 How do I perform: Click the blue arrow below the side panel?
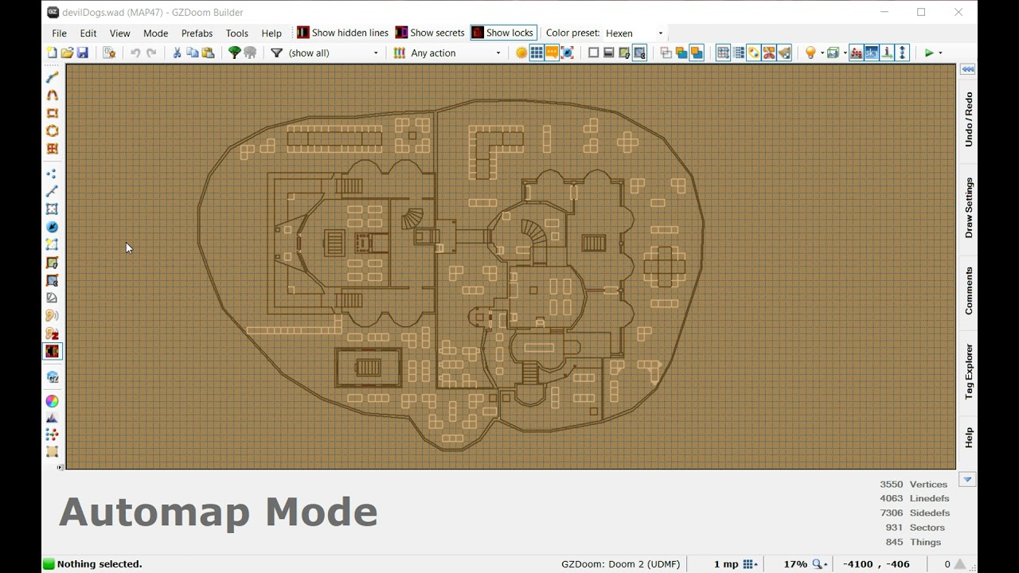point(967,479)
